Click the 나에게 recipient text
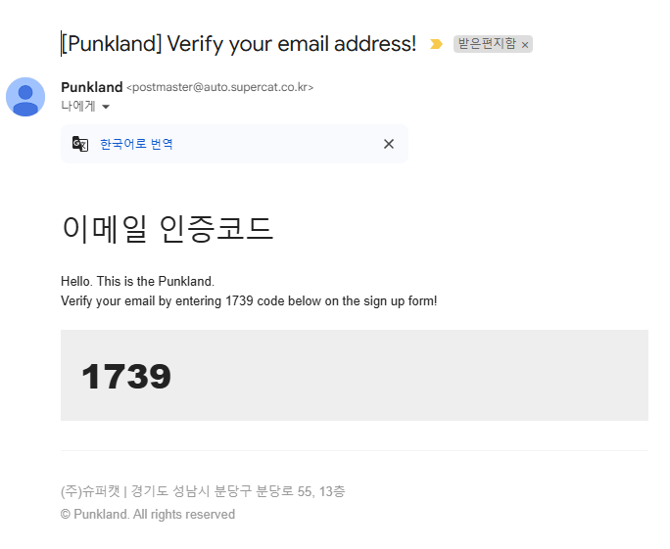This screenshot has height=549, width=670. tap(77, 106)
